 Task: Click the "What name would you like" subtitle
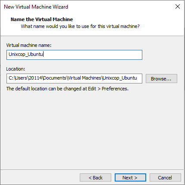(80, 26)
